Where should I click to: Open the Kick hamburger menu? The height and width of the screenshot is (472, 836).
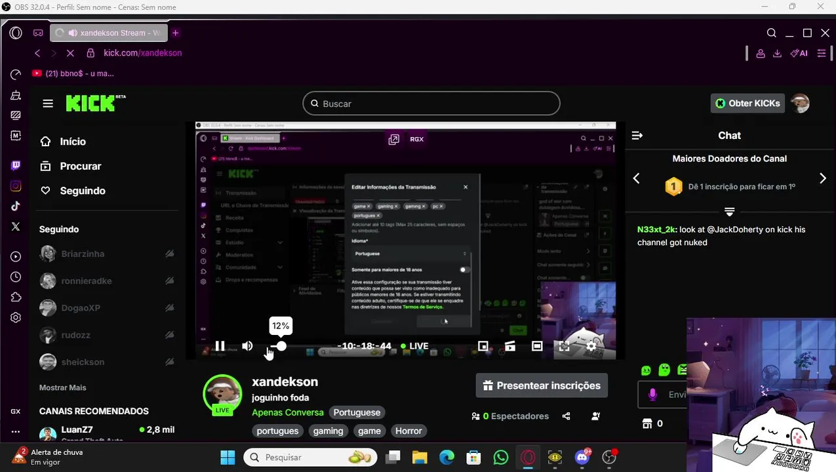tap(48, 104)
